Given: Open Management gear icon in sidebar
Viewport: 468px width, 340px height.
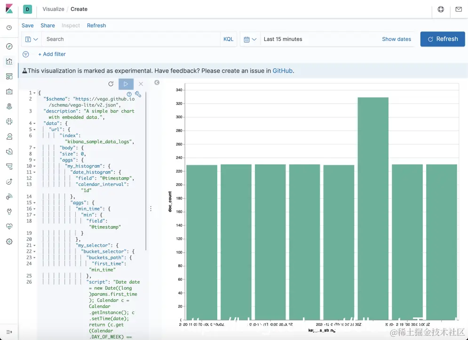Looking at the screenshot, I should coord(9,241).
